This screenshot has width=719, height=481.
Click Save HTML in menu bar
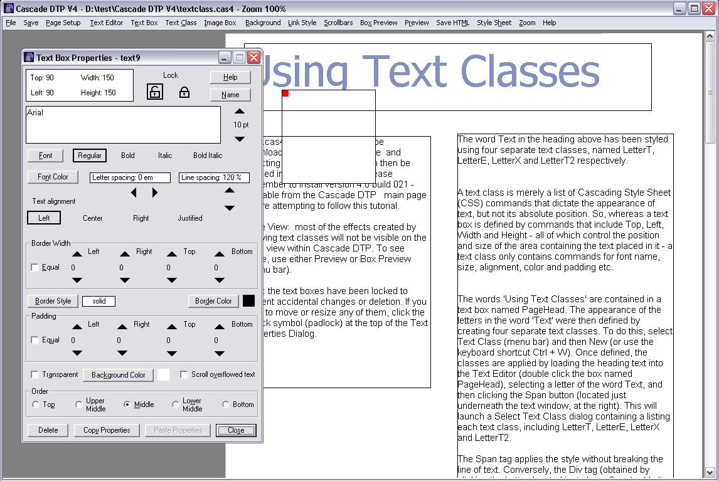pyautogui.click(x=452, y=23)
